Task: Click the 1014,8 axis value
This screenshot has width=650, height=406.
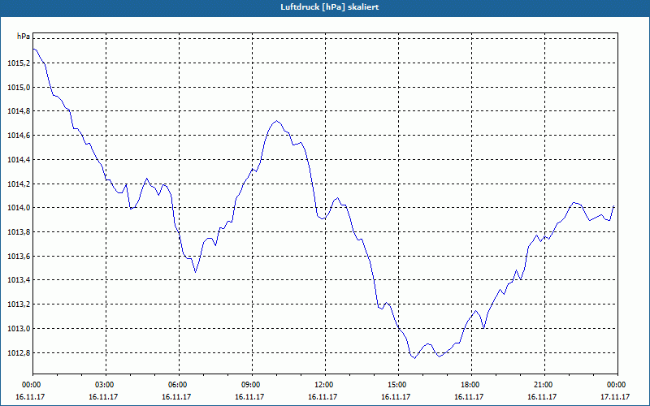Action: 19,111
